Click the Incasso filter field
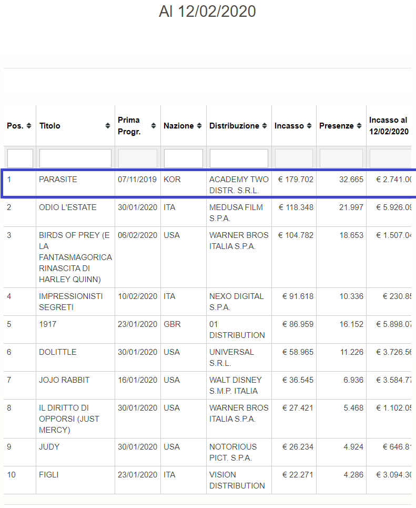This screenshot has width=416, height=508. (294, 158)
